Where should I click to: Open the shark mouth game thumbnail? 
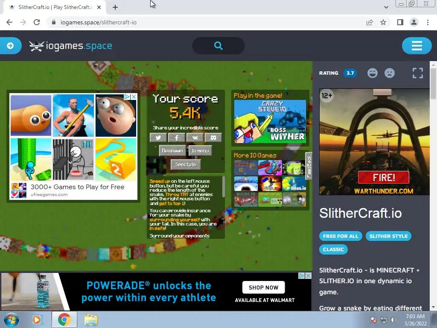point(246,183)
